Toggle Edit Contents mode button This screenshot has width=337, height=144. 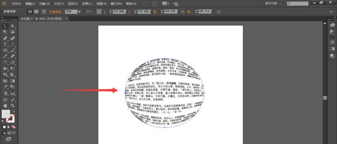pyautogui.click(x=36, y=12)
